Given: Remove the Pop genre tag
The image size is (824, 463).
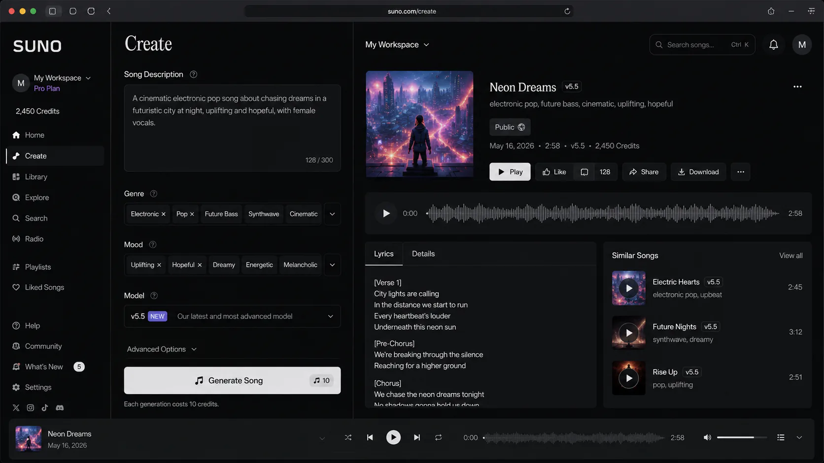Looking at the screenshot, I should click(192, 214).
